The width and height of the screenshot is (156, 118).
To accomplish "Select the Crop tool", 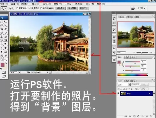I will click(2, 29).
